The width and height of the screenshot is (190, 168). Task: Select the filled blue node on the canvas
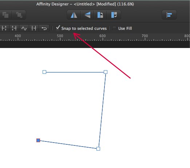point(38,140)
